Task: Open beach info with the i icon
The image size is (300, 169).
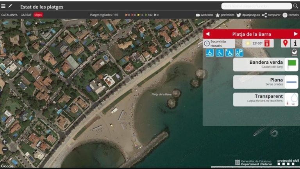Action: tap(295, 43)
